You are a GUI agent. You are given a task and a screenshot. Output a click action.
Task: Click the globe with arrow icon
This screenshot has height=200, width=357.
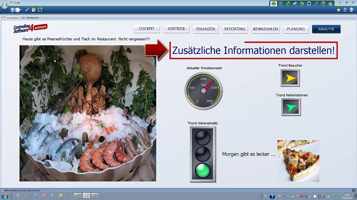coord(302,4)
